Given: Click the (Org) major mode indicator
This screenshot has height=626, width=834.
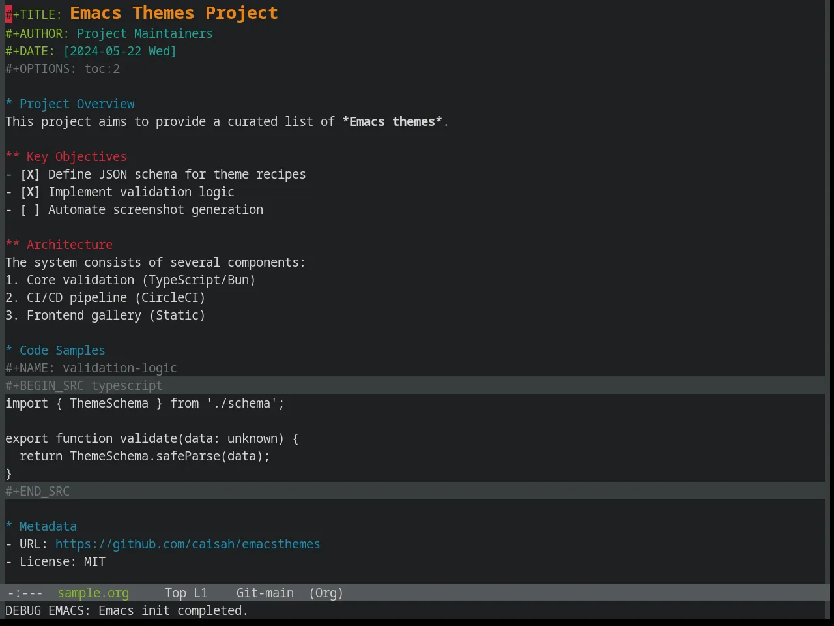Looking at the screenshot, I should (326, 593).
